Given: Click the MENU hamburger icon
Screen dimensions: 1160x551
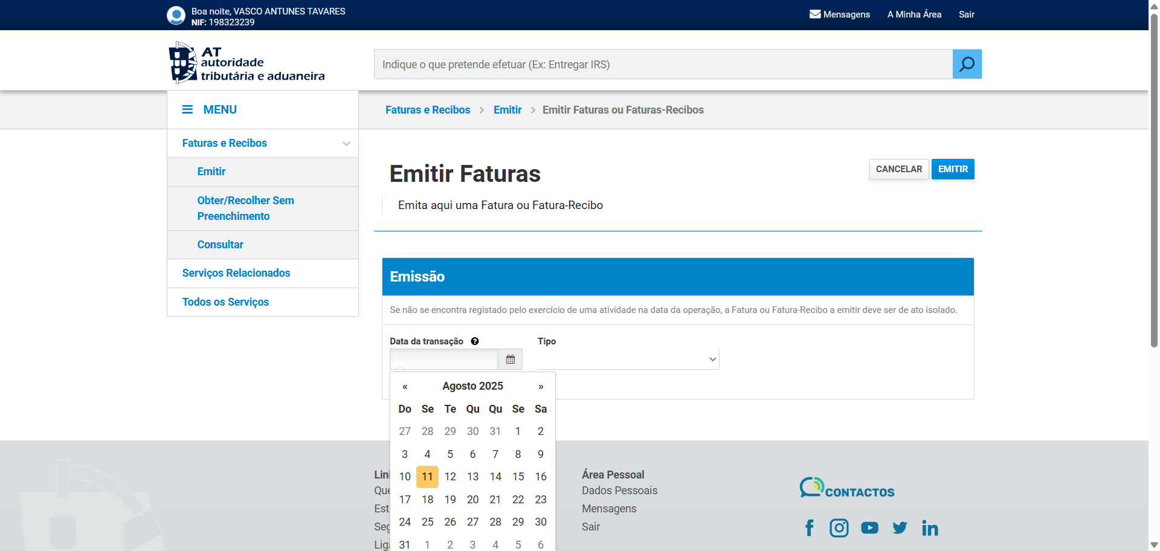Looking at the screenshot, I should tap(187, 109).
